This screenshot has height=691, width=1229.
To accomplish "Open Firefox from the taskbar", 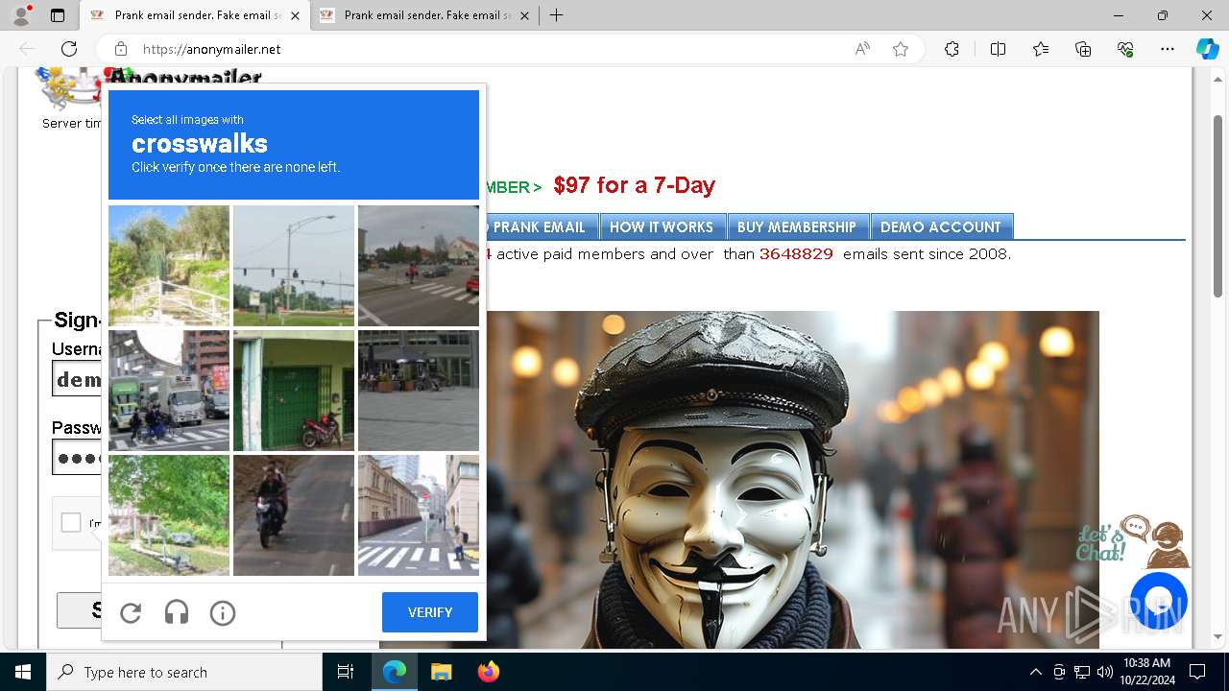I will pyautogui.click(x=488, y=672).
